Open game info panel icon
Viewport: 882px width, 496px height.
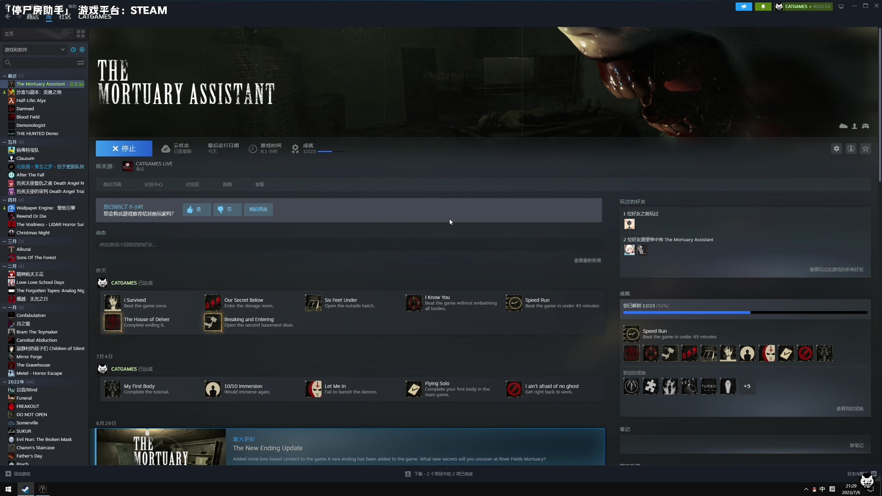point(851,149)
